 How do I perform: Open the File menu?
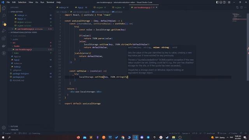click(x=8, y=2)
